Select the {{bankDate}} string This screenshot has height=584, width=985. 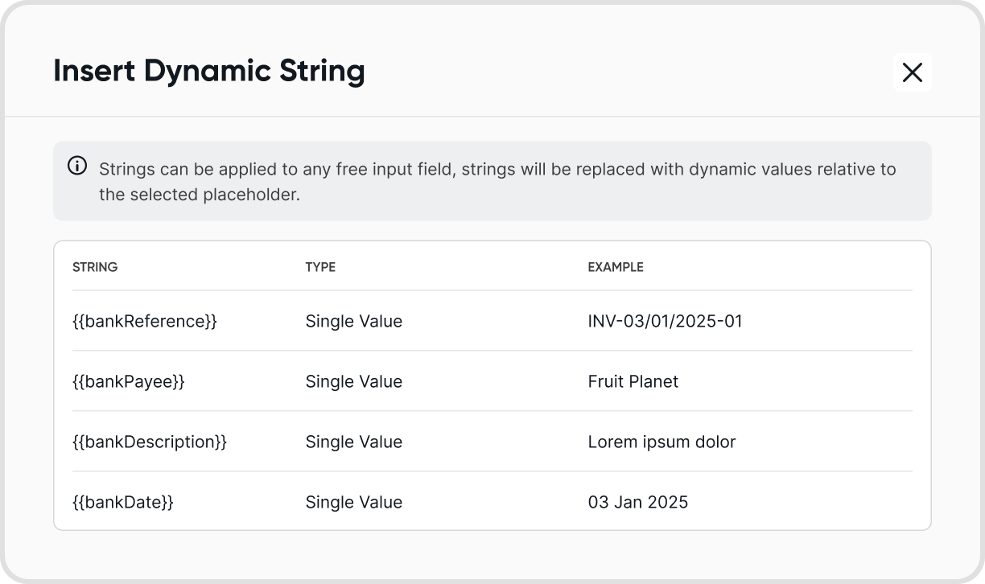[x=123, y=503]
